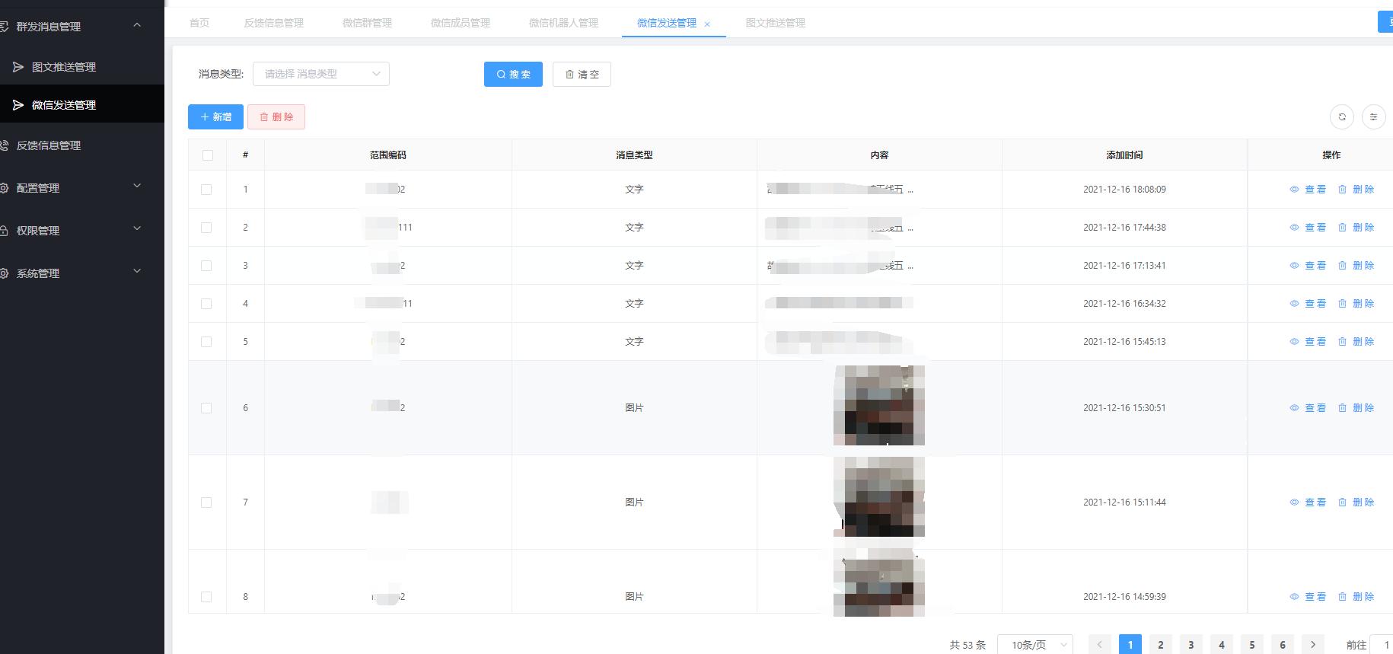Screen dimensions: 1393x654
Task: Click trash icon in row 3 actions
Action: click(1342, 265)
